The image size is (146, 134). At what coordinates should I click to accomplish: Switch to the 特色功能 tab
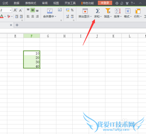88,3
